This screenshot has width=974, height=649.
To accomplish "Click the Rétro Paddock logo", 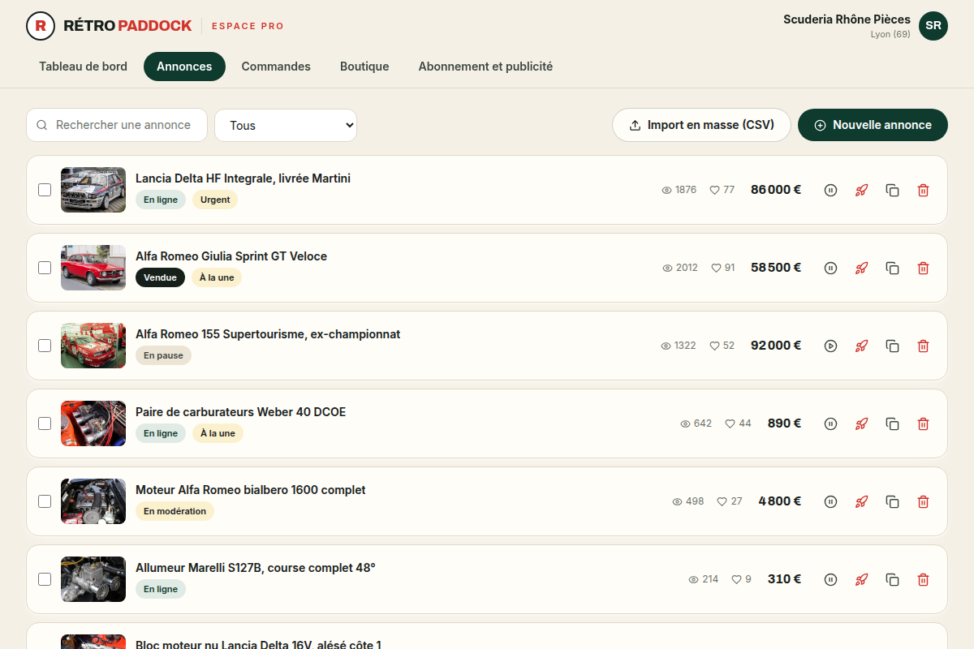I will point(109,26).
